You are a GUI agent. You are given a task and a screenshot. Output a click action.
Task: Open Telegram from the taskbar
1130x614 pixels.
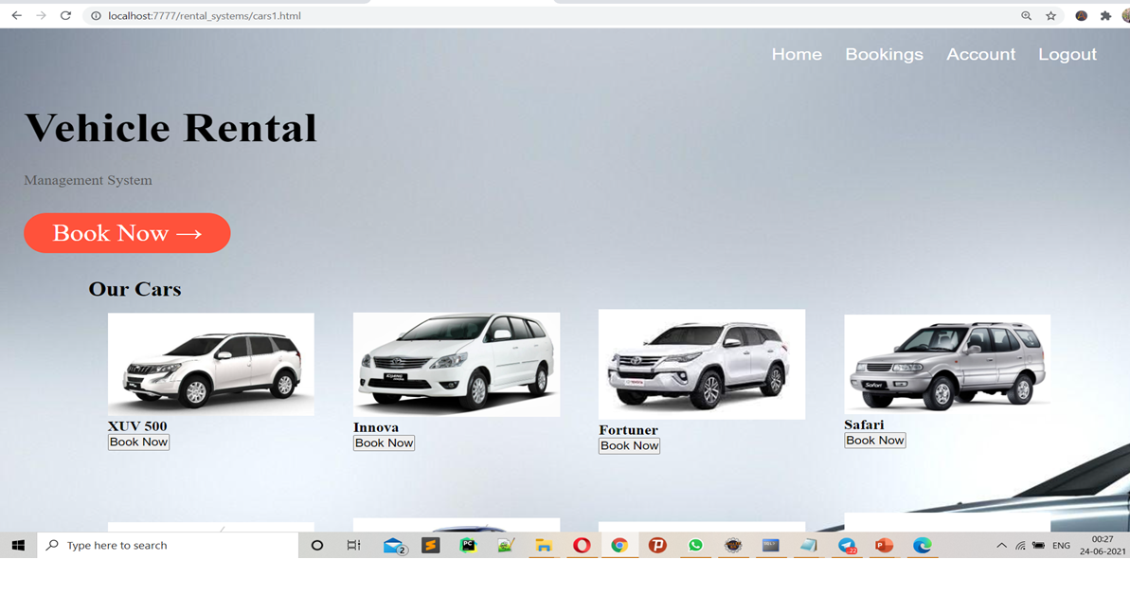[847, 545]
